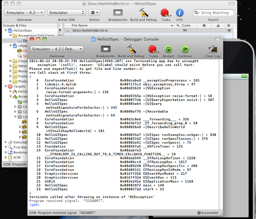Click 'GDB: Program received signal' status bar text
This screenshot has width=256, height=219.
(x=63, y=213)
